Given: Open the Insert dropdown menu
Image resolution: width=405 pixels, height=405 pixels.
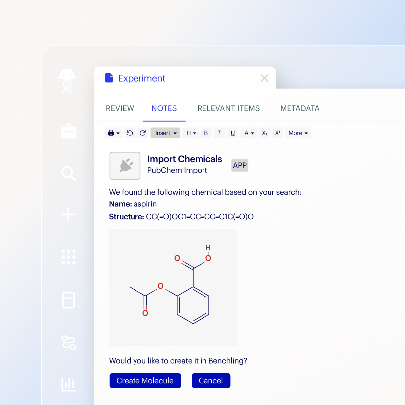Looking at the screenshot, I should coord(165,133).
